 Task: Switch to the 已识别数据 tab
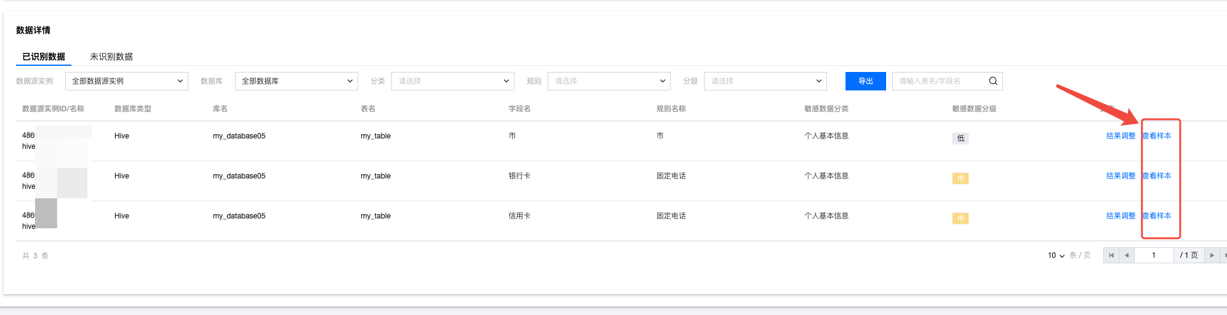point(44,57)
